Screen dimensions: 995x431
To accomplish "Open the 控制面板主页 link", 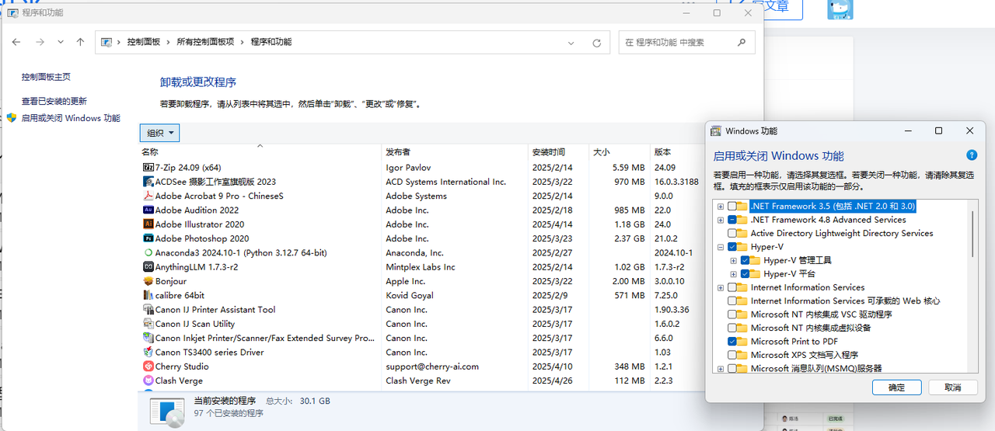I will click(x=46, y=77).
